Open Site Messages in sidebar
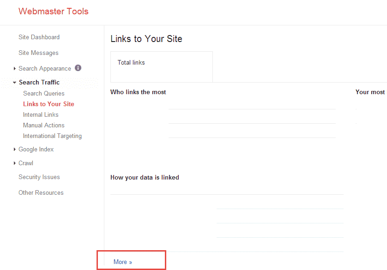The height and width of the screenshot is (270, 387). click(x=38, y=53)
